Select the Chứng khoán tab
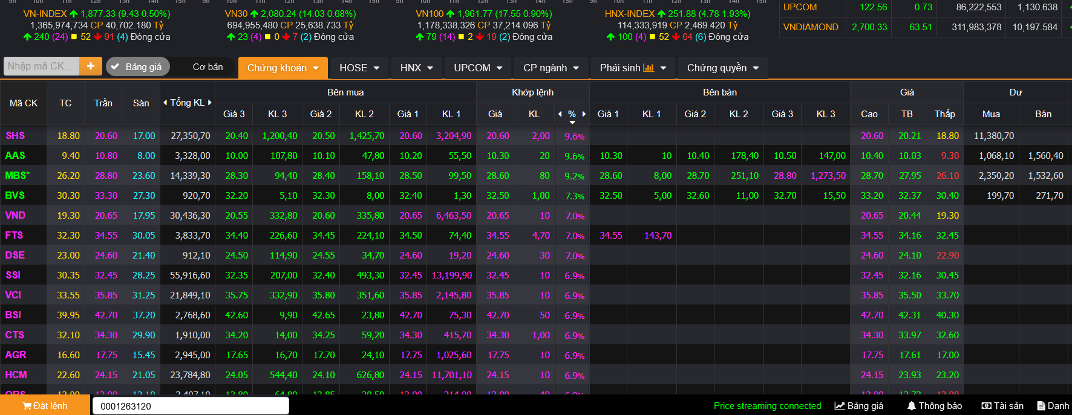 [x=283, y=68]
